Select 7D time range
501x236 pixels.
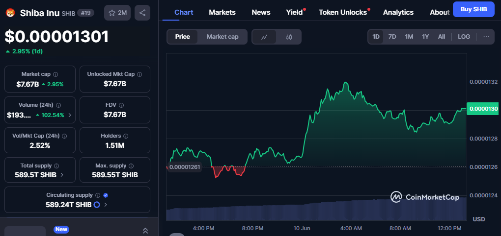coord(392,37)
